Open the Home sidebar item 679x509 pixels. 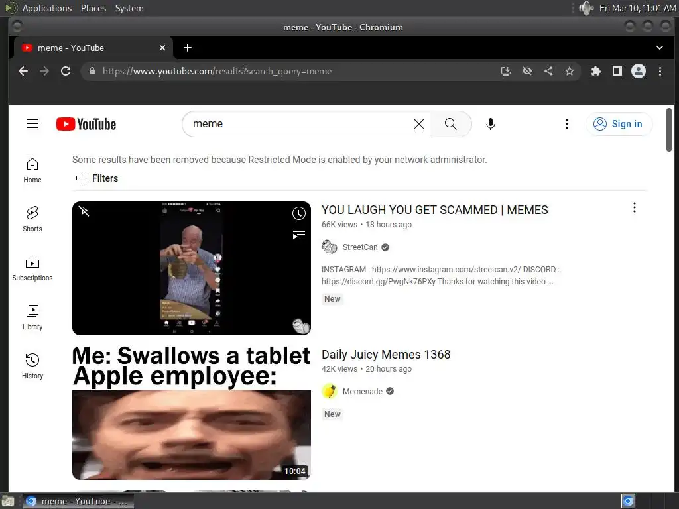coord(32,170)
